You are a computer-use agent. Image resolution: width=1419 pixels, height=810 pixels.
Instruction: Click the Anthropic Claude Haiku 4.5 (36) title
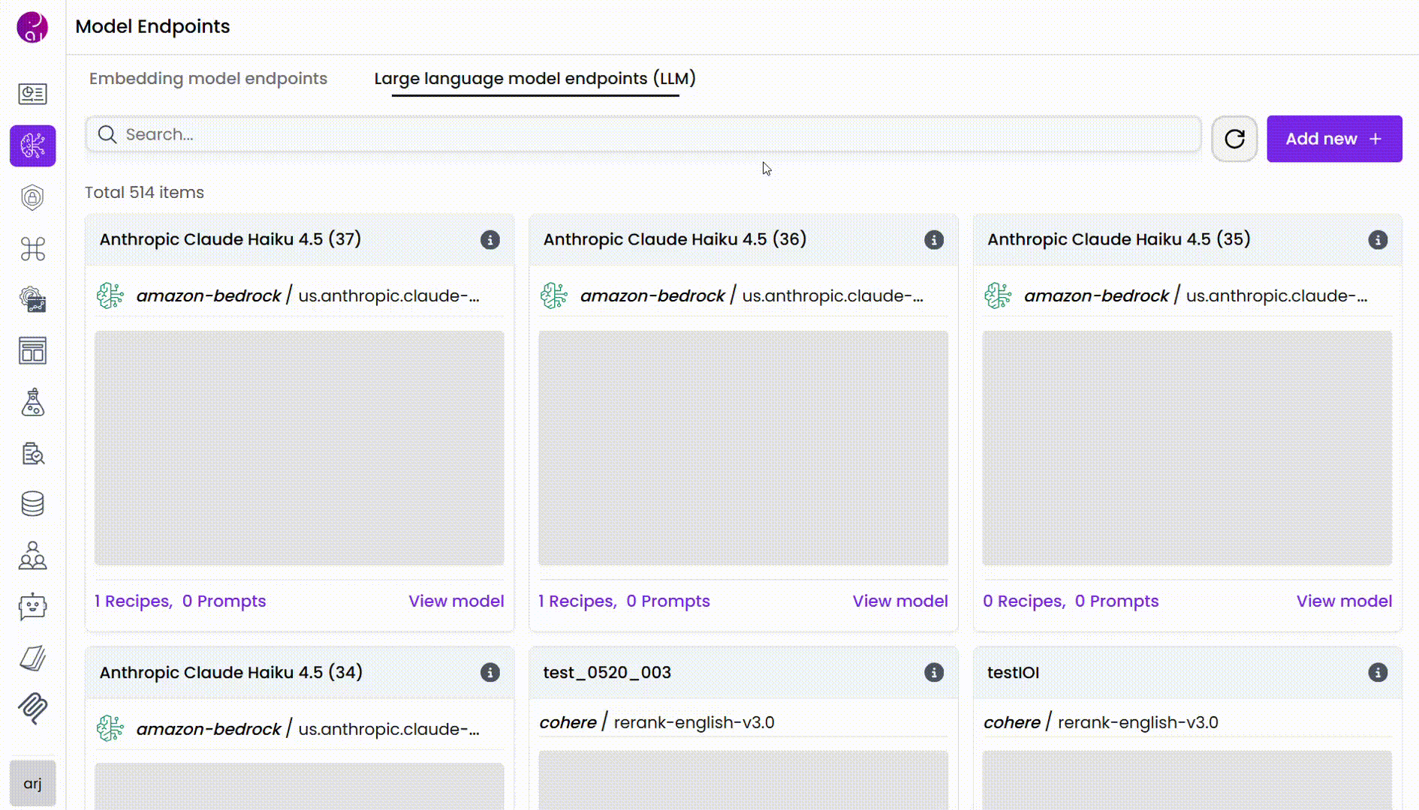674,239
